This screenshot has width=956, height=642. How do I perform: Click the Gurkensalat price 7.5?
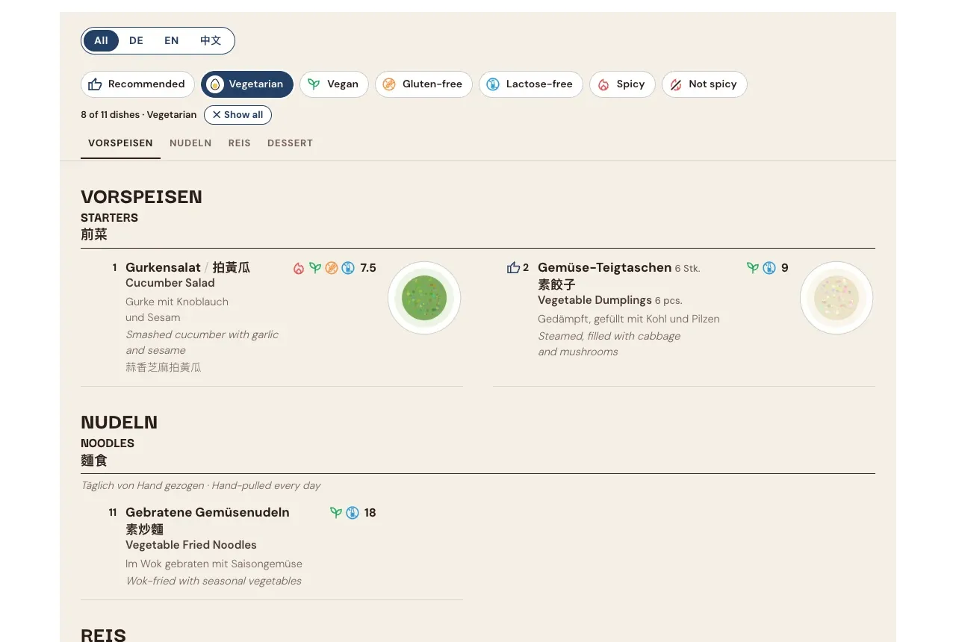tap(368, 268)
